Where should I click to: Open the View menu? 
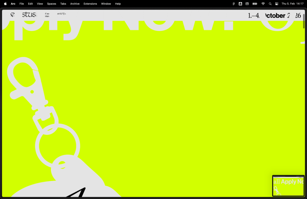click(40, 4)
